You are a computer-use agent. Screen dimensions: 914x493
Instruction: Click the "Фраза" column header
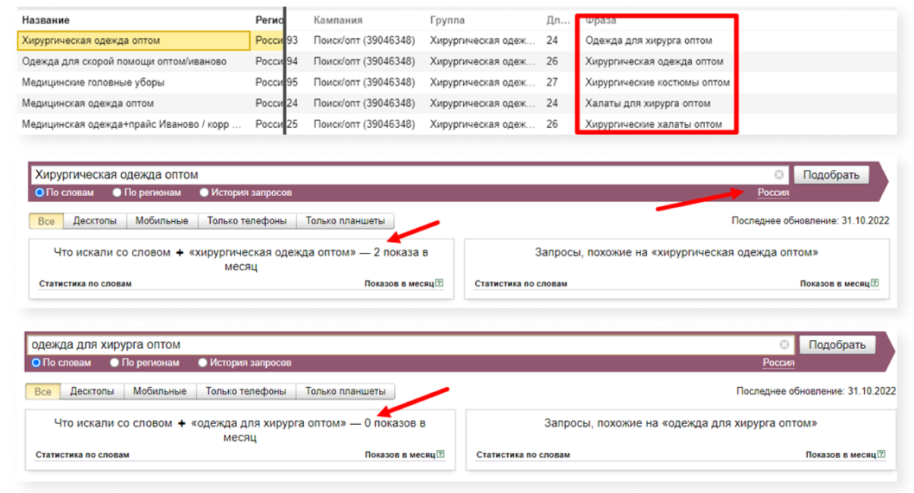tap(601, 20)
